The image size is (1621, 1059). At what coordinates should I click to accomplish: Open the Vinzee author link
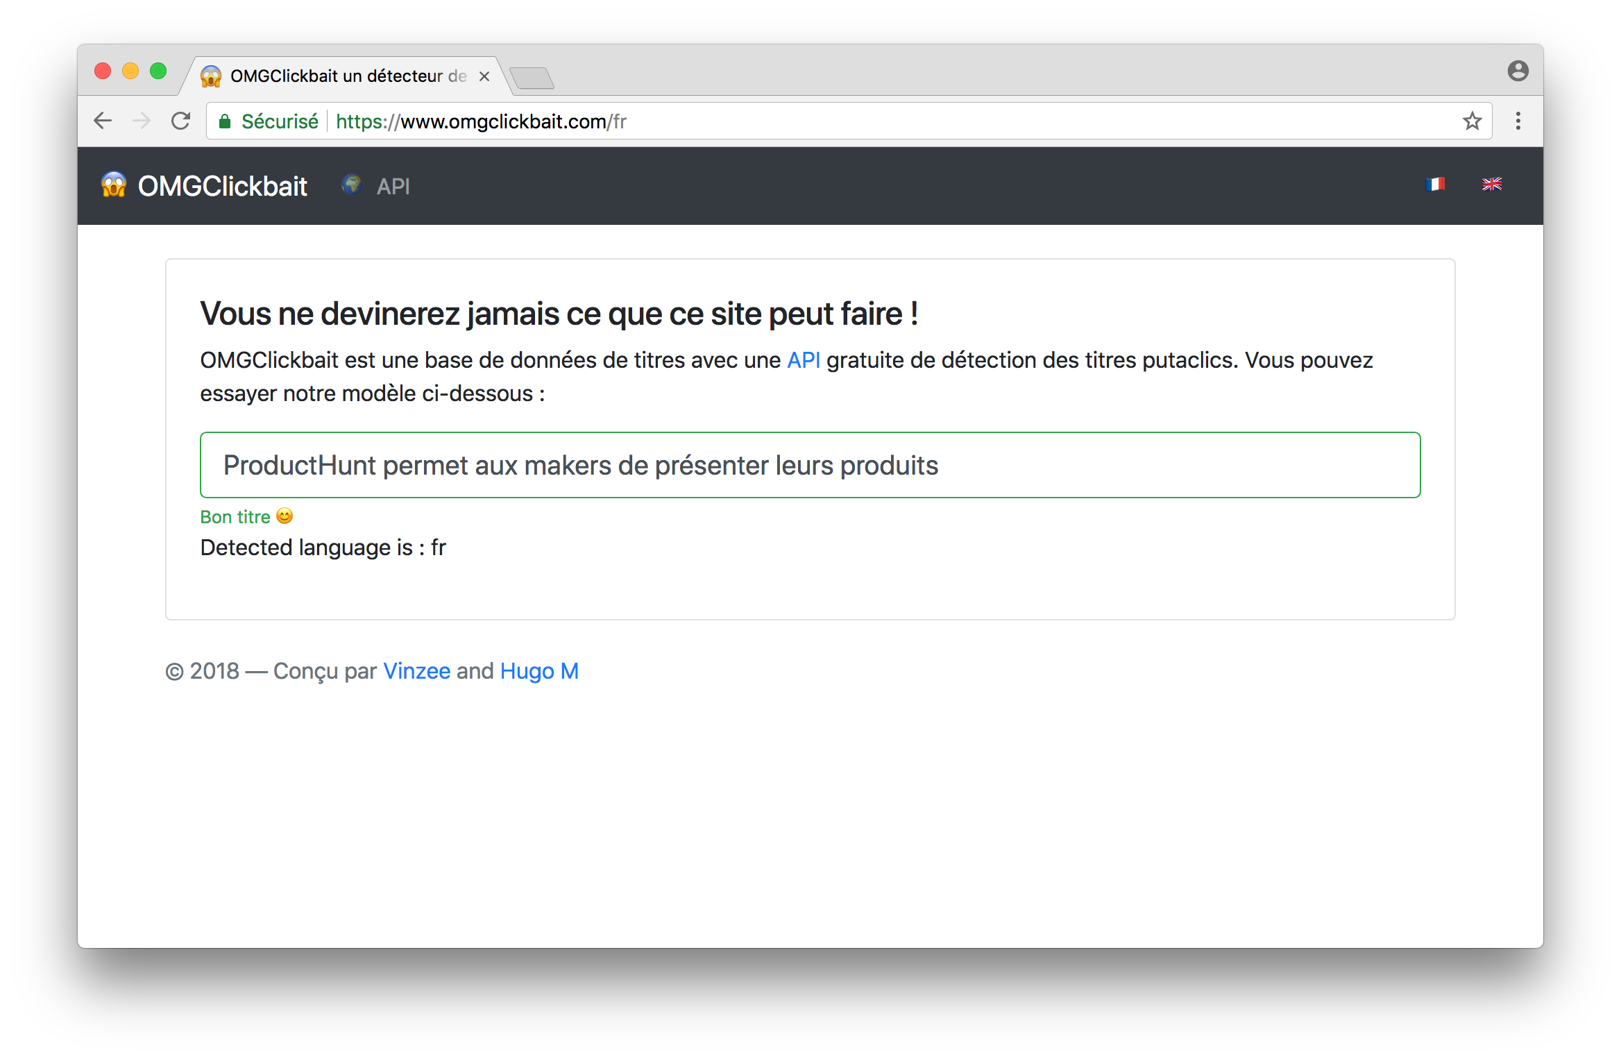coord(416,671)
